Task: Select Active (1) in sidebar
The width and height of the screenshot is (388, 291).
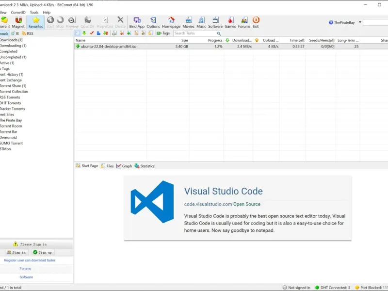Action: point(7,63)
